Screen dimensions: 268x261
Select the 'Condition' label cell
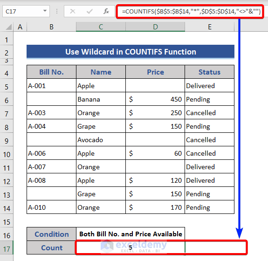[51, 234]
